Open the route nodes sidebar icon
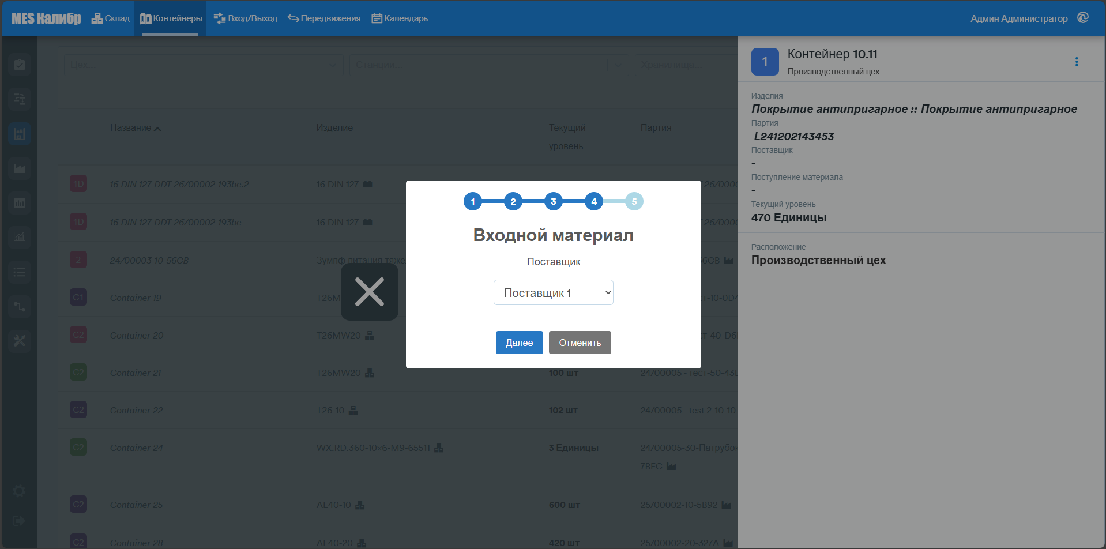This screenshot has width=1106, height=549. (x=20, y=306)
